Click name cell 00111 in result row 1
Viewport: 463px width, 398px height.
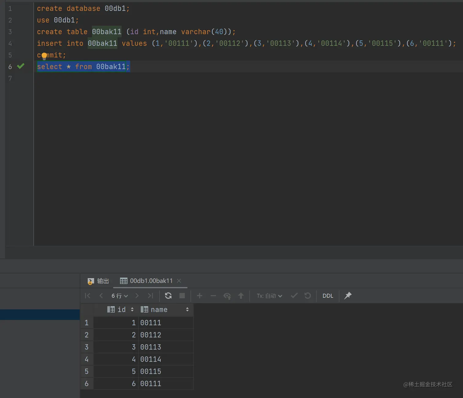tap(166, 322)
